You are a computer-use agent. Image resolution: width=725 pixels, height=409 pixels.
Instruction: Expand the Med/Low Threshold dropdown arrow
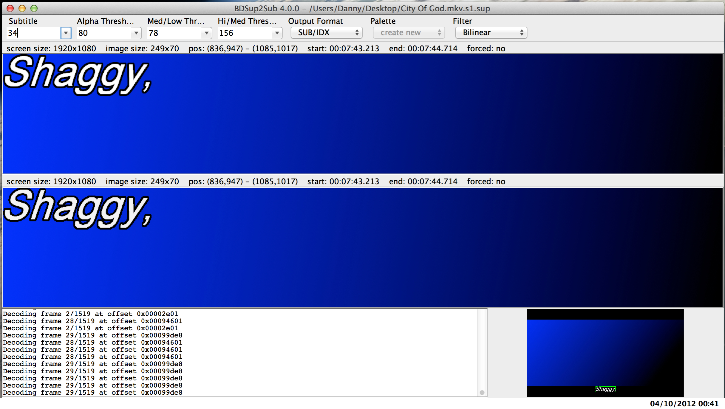[207, 33]
